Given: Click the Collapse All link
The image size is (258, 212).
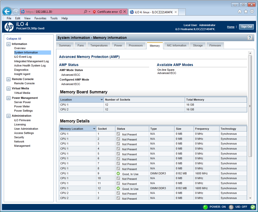Looking at the screenshot, I should 14,39.
